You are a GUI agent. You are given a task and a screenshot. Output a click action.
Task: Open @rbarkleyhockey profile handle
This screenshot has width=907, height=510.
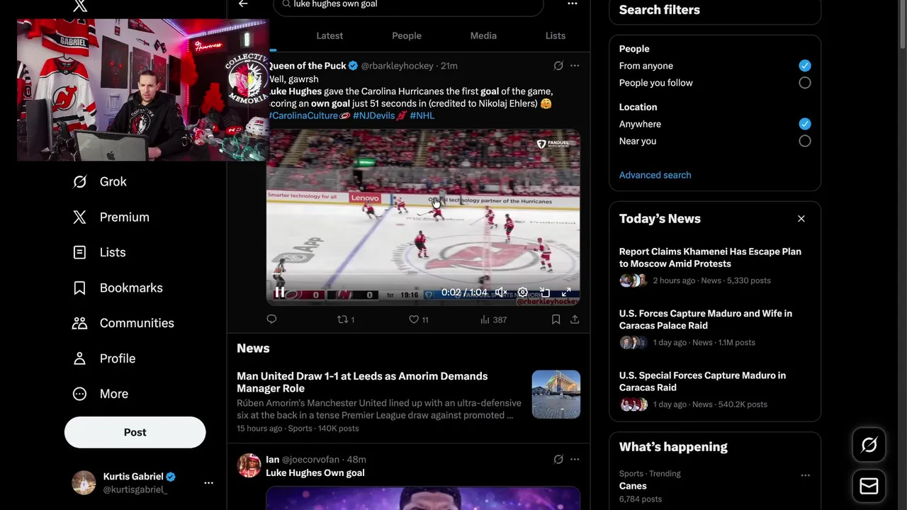(397, 66)
